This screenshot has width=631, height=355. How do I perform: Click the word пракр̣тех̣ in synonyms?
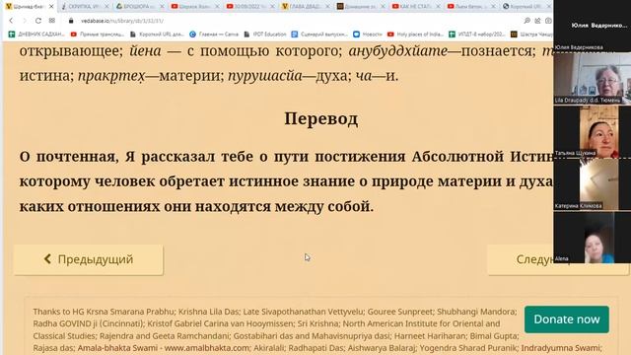click(x=111, y=76)
